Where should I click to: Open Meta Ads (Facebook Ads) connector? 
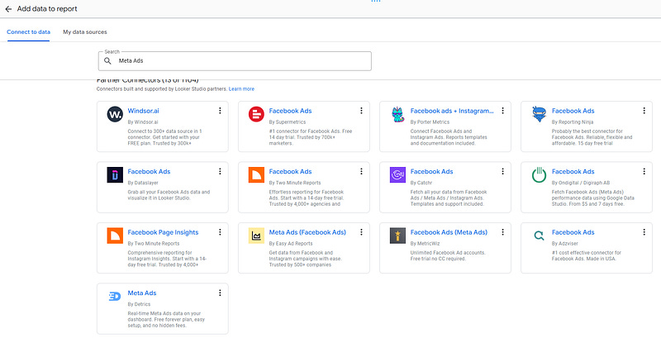(x=307, y=232)
